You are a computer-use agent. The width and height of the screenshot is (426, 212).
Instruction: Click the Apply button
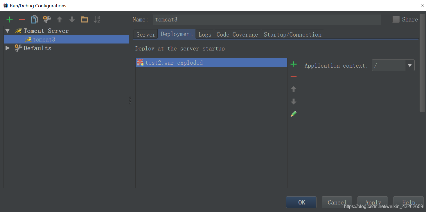click(x=373, y=202)
